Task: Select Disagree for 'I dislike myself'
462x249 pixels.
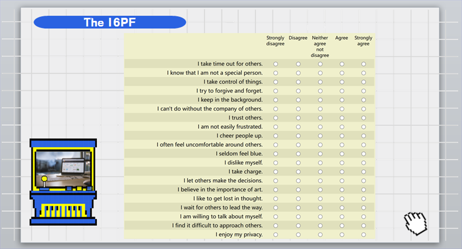Action: click(298, 163)
